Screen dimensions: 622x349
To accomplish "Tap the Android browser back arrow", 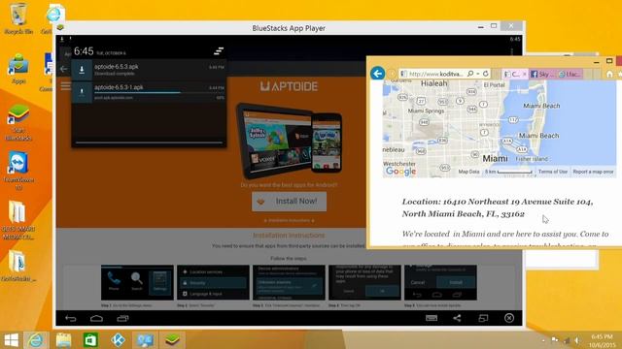I will pyautogui.click(x=63, y=69).
